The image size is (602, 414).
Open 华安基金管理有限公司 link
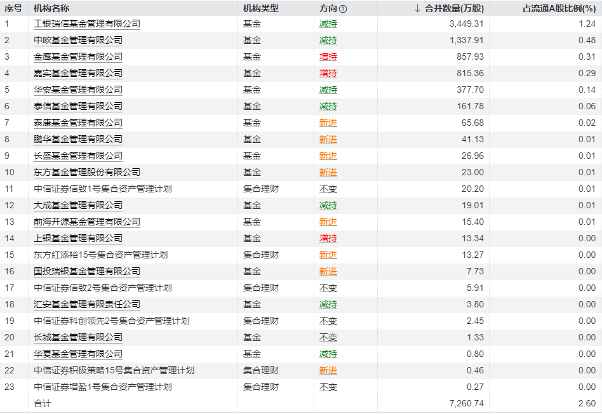[x=78, y=90]
